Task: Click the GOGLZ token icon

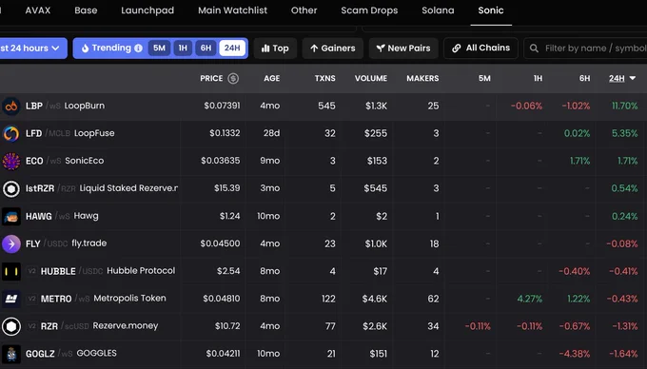Action: coord(11,354)
